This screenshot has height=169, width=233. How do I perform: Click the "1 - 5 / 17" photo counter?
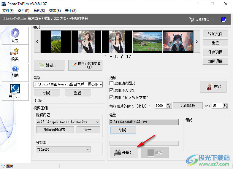point(118,57)
